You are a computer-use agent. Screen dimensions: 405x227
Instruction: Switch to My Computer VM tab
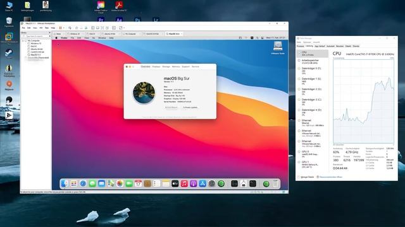coord(131,33)
